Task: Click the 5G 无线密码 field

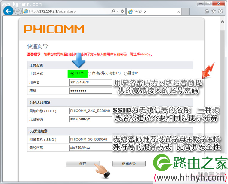Action: tap(91, 148)
